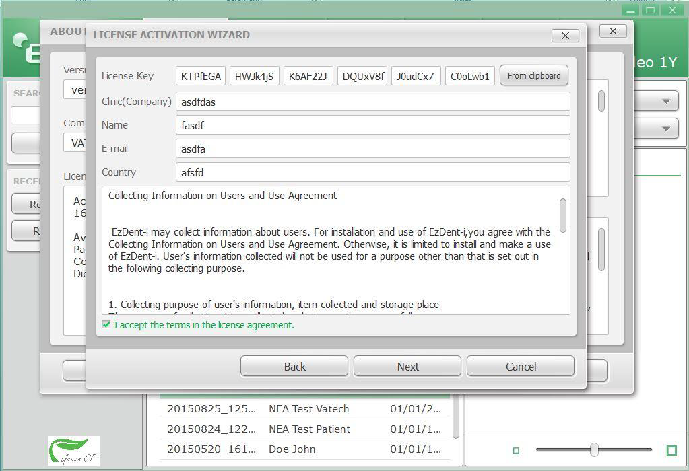Select the NEA Test Patient name

tap(310, 429)
